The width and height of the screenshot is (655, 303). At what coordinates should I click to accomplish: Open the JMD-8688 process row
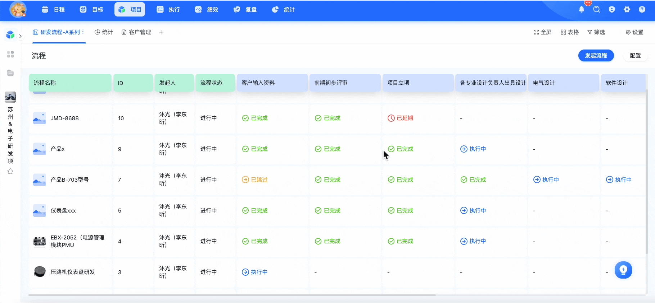coord(65,118)
